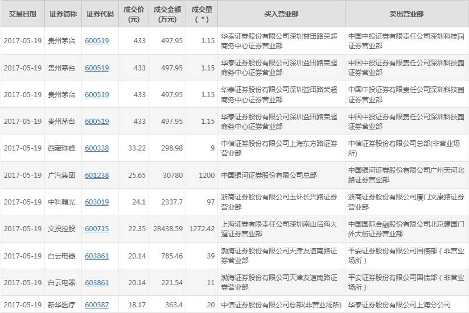Select seller 中国银河证券股份有限公司广州天河北路证券营业部
The height and width of the screenshot is (313, 469).
pos(406,175)
